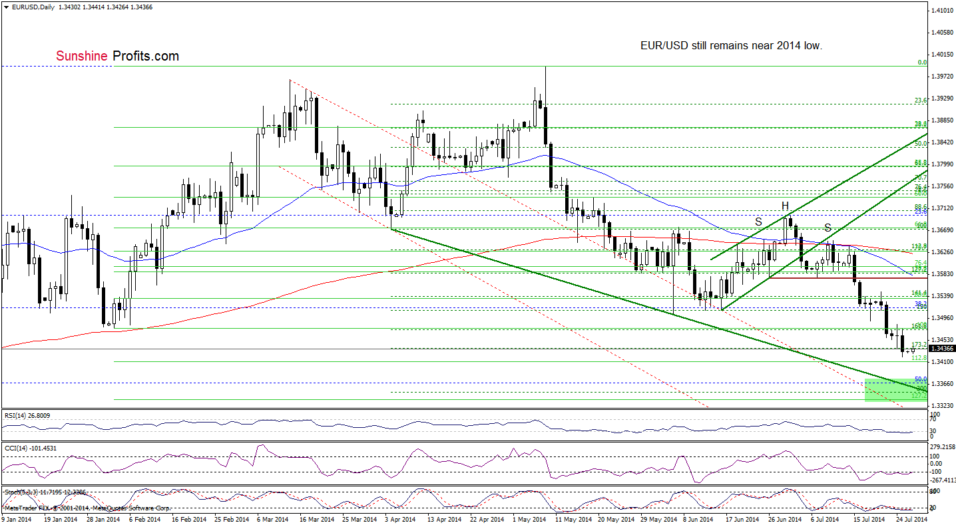Click the 1.33660 price axis label

pyautogui.click(x=943, y=384)
